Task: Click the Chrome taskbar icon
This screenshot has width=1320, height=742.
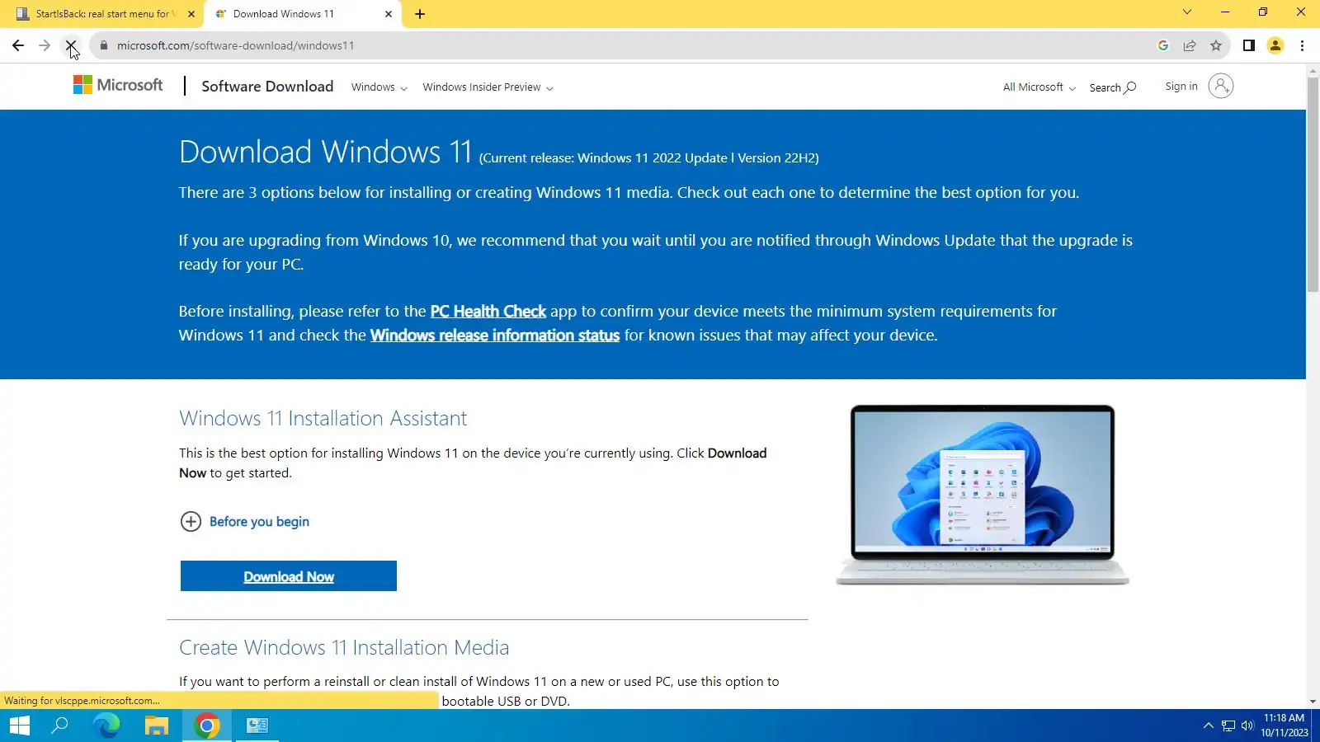Action: coord(207,726)
